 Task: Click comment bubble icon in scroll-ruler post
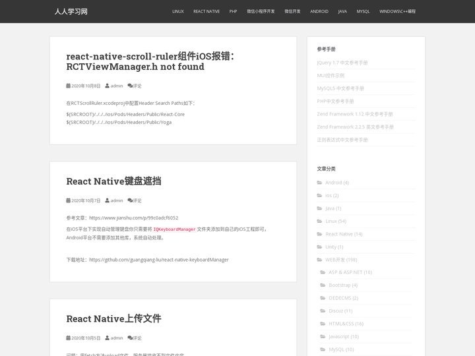click(x=130, y=86)
